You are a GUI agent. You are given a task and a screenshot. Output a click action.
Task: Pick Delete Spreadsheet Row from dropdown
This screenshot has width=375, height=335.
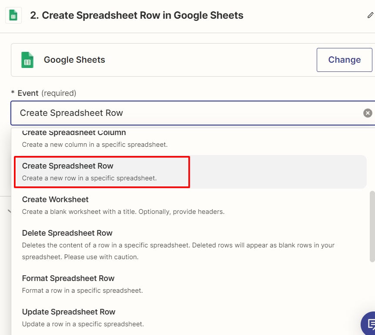pyautogui.click(x=190, y=244)
